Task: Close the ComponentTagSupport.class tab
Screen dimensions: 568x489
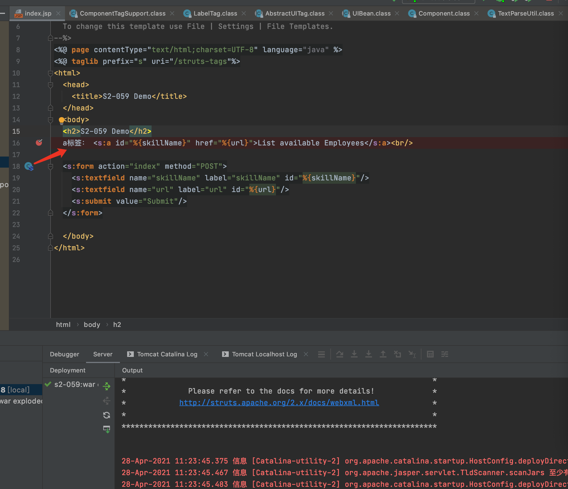Action: point(172,13)
